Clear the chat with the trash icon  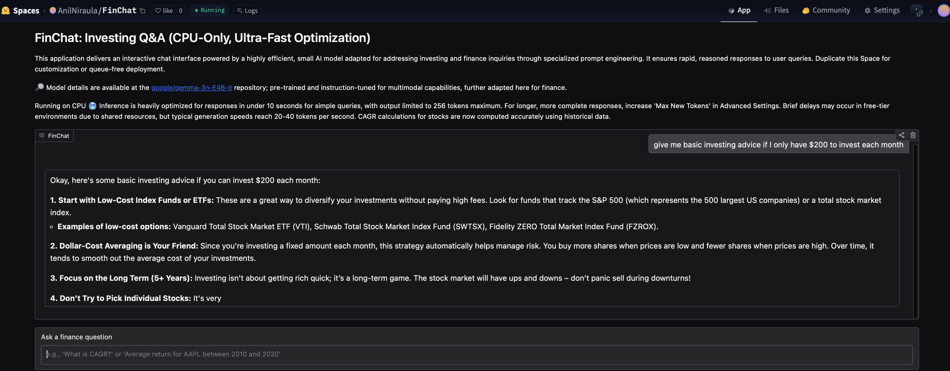coord(913,135)
